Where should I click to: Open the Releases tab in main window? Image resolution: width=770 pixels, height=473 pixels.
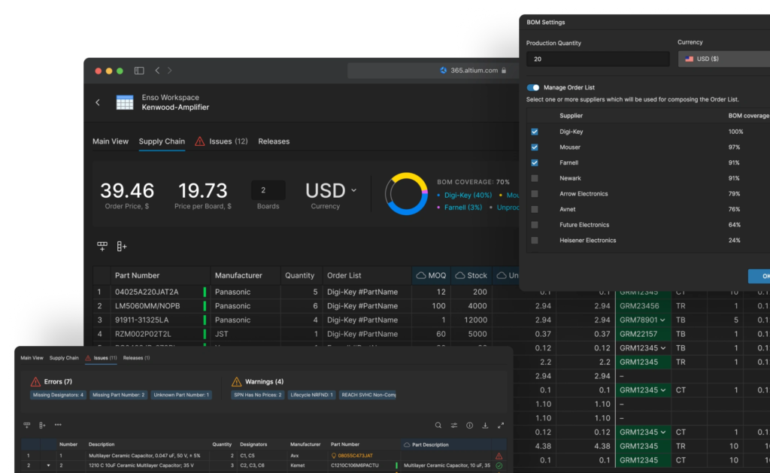click(x=274, y=141)
